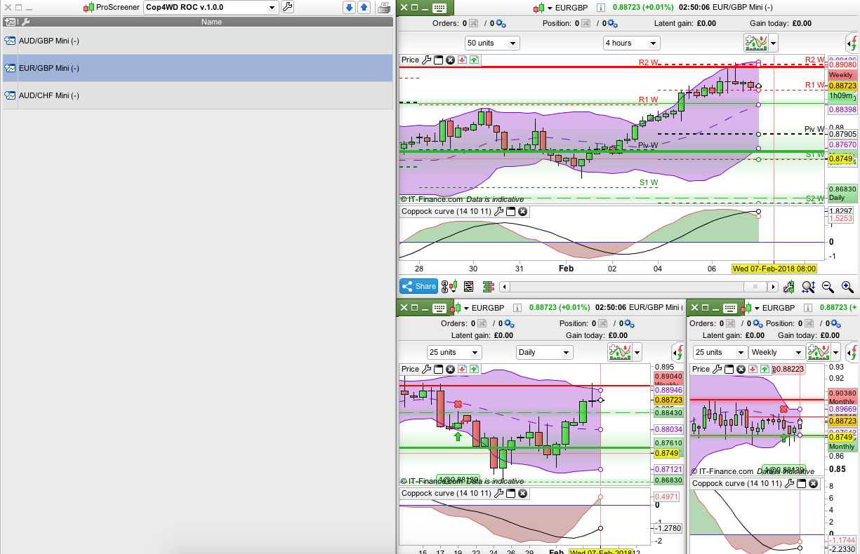Screen dimensions: 860x554
Task: Toggle Coppock curve window icon in 4-hour chart
Action: (510, 211)
